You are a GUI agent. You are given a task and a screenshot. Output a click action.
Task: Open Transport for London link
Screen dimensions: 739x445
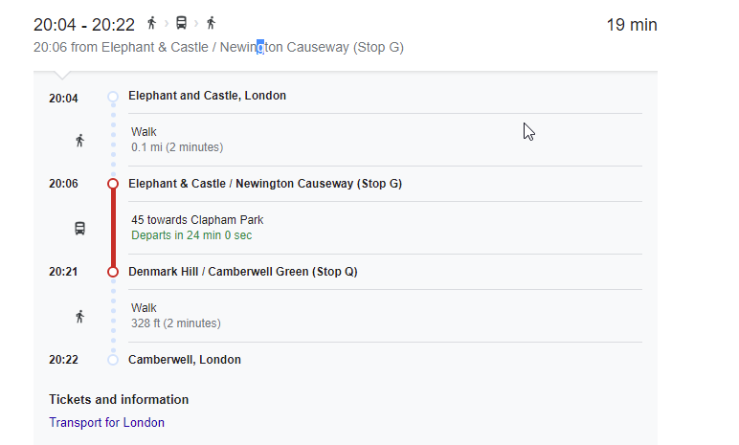(106, 423)
